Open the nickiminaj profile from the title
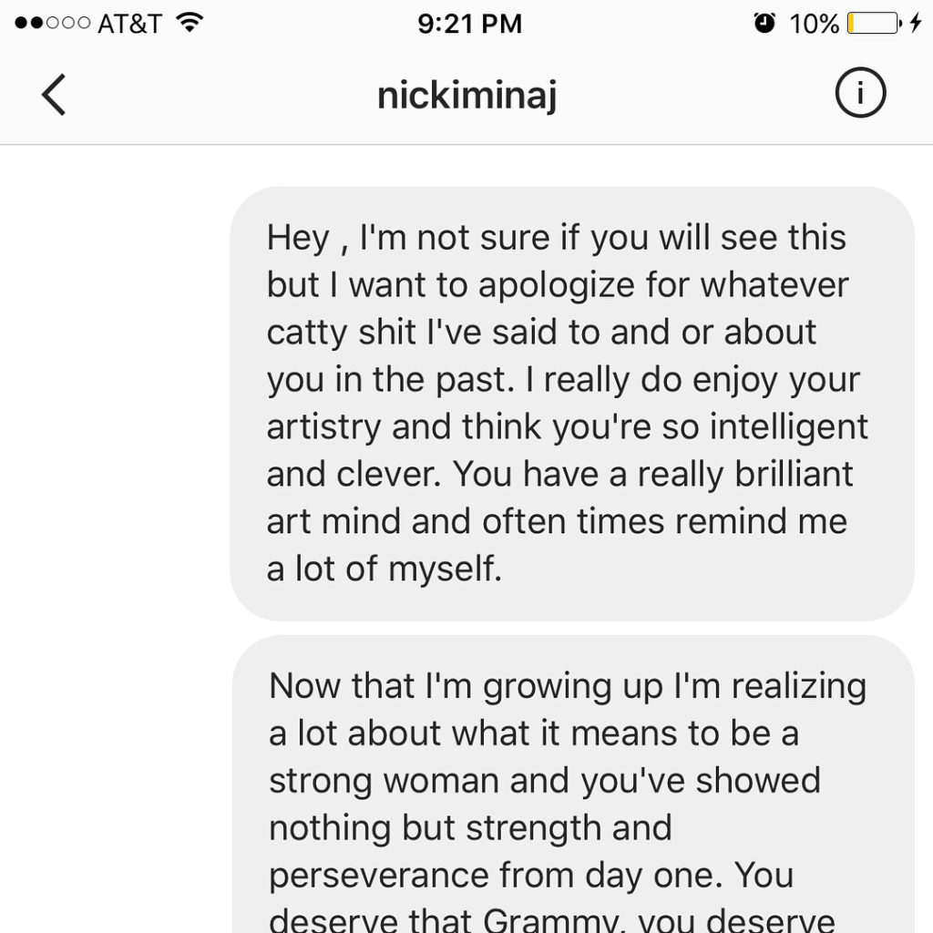The width and height of the screenshot is (933, 933). [x=466, y=95]
